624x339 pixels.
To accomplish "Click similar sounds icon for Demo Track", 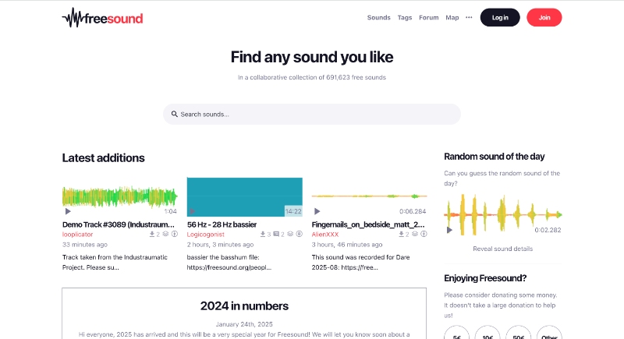I will [x=165, y=234].
